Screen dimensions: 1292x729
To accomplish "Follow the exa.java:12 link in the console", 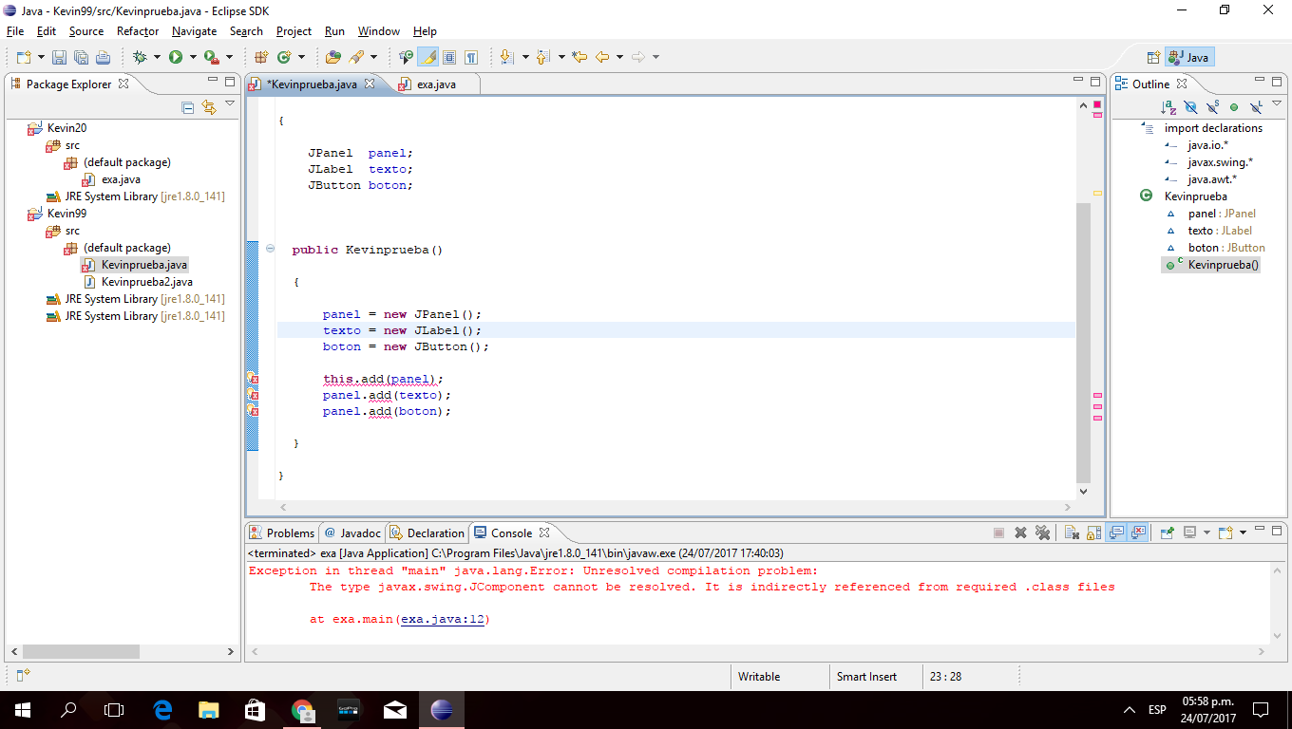I will [445, 619].
